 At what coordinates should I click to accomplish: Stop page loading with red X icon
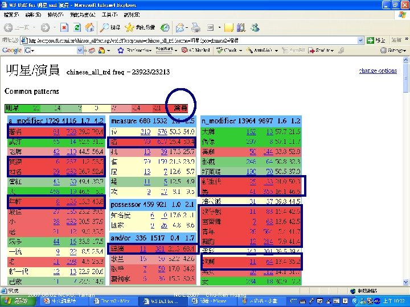(64, 27)
